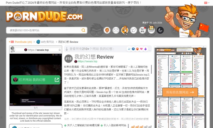Click the rating hands icons at bottom right
Screen dimensions: 213x128
click(141, 127)
